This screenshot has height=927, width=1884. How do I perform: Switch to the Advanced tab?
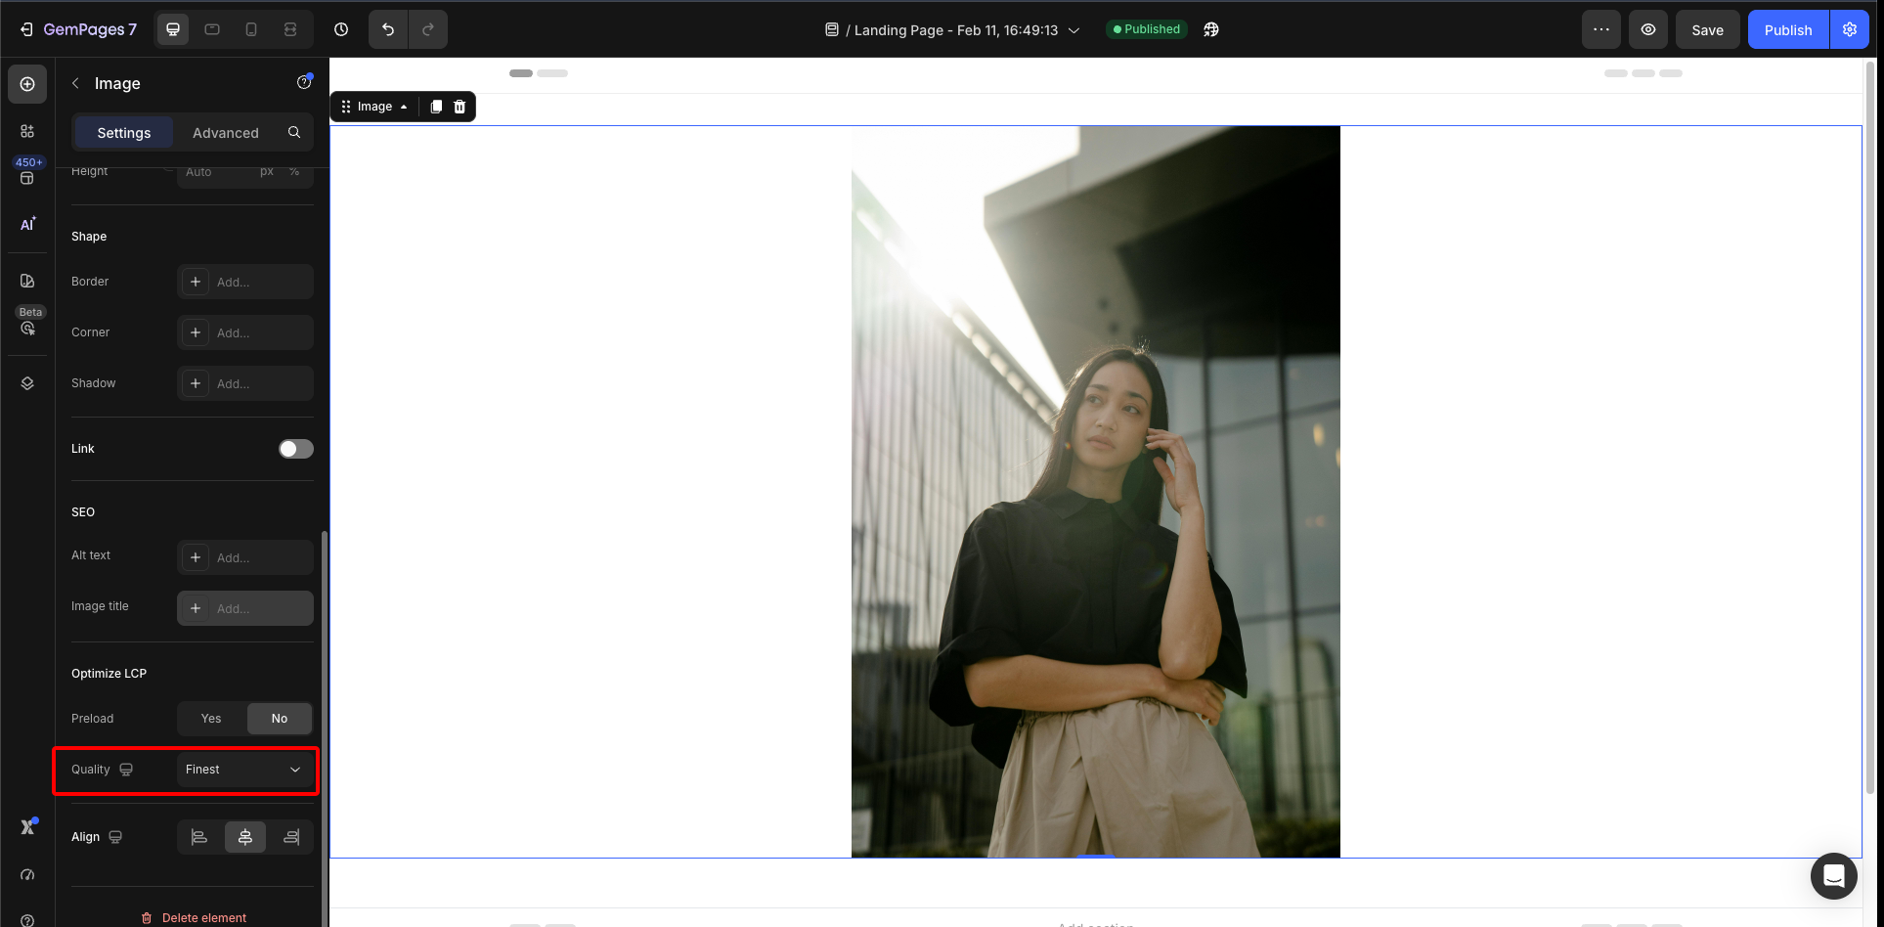pyautogui.click(x=226, y=132)
